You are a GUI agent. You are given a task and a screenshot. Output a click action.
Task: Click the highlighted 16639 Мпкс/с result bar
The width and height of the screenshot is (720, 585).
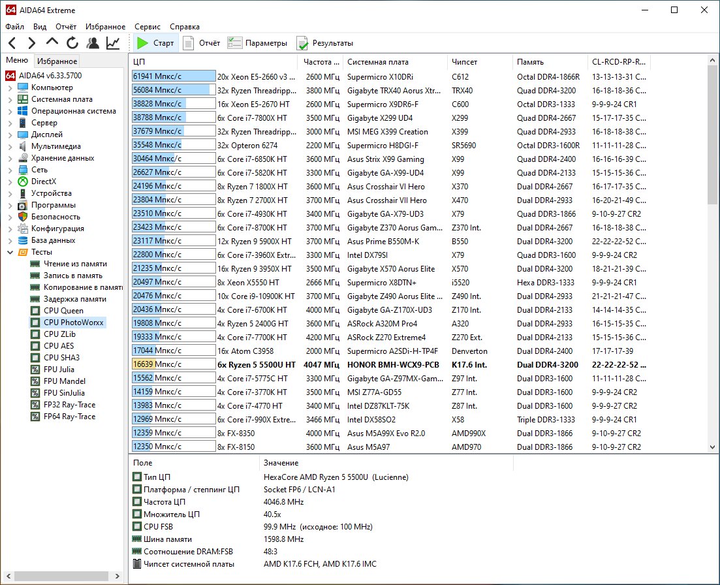(174, 364)
